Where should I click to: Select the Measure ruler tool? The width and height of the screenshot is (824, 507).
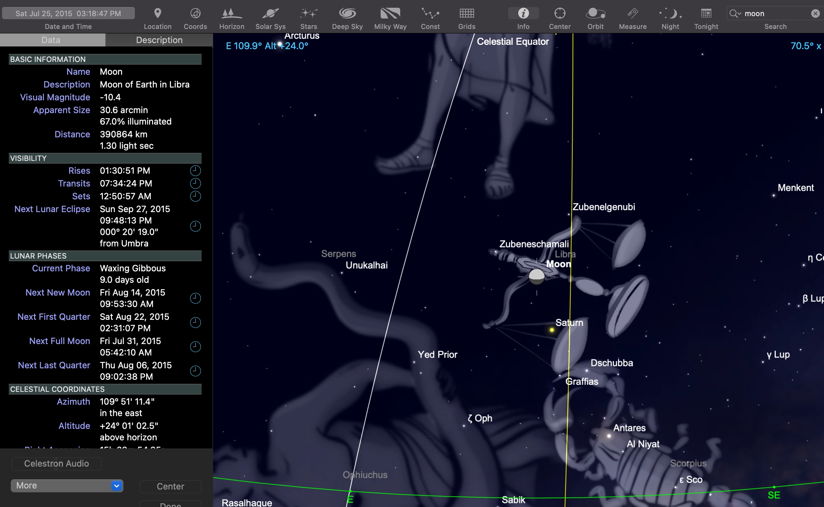632,13
